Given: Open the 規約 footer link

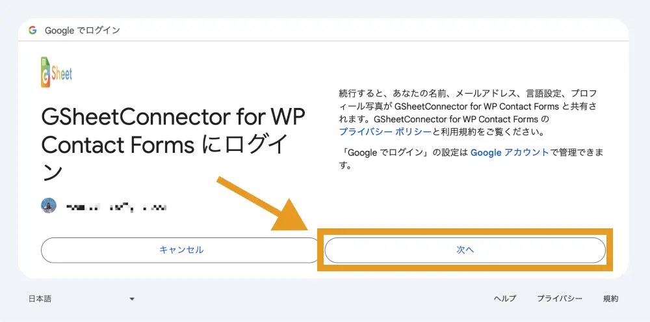Looking at the screenshot, I should 610,299.
